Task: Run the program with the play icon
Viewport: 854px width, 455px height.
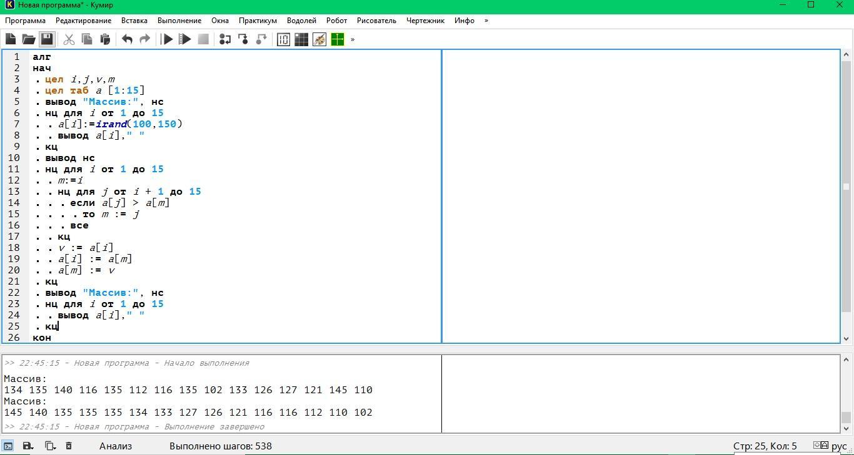Action: pos(167,39)
